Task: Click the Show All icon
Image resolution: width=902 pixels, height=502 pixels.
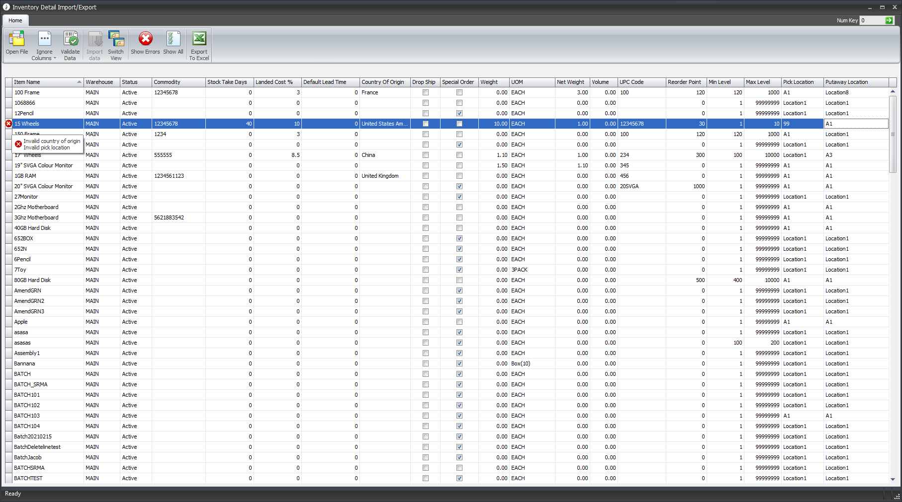Action: click(173, 40)
